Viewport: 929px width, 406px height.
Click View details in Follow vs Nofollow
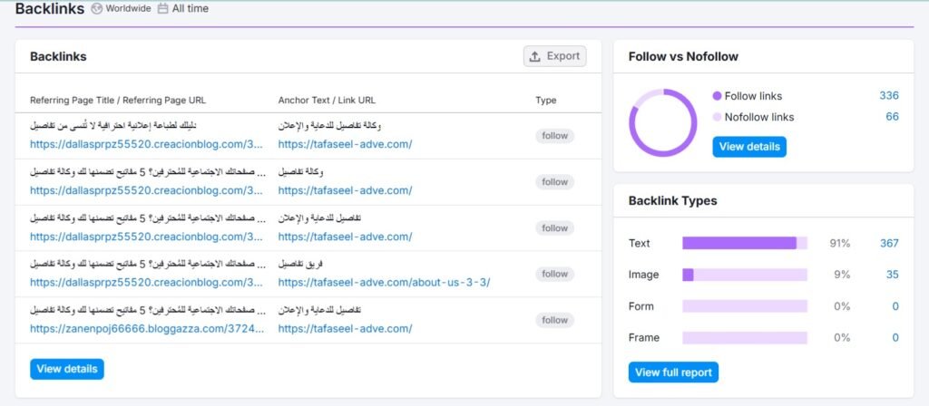pos(749,146)
